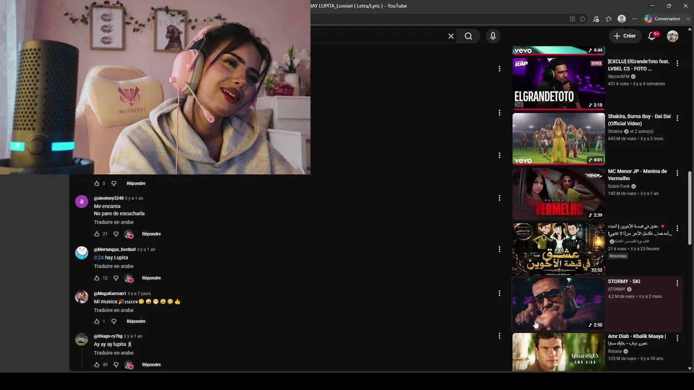Like the comment with 5 likes
Image resolution: width=694 pixels, height=390 pixels.
click(x=97, y=183)
